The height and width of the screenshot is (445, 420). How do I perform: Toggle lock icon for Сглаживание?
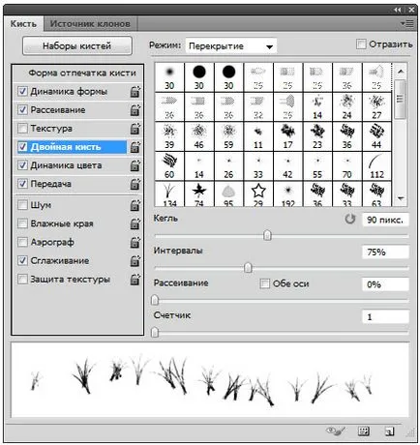pyautogui.click(x=135, y=260)
